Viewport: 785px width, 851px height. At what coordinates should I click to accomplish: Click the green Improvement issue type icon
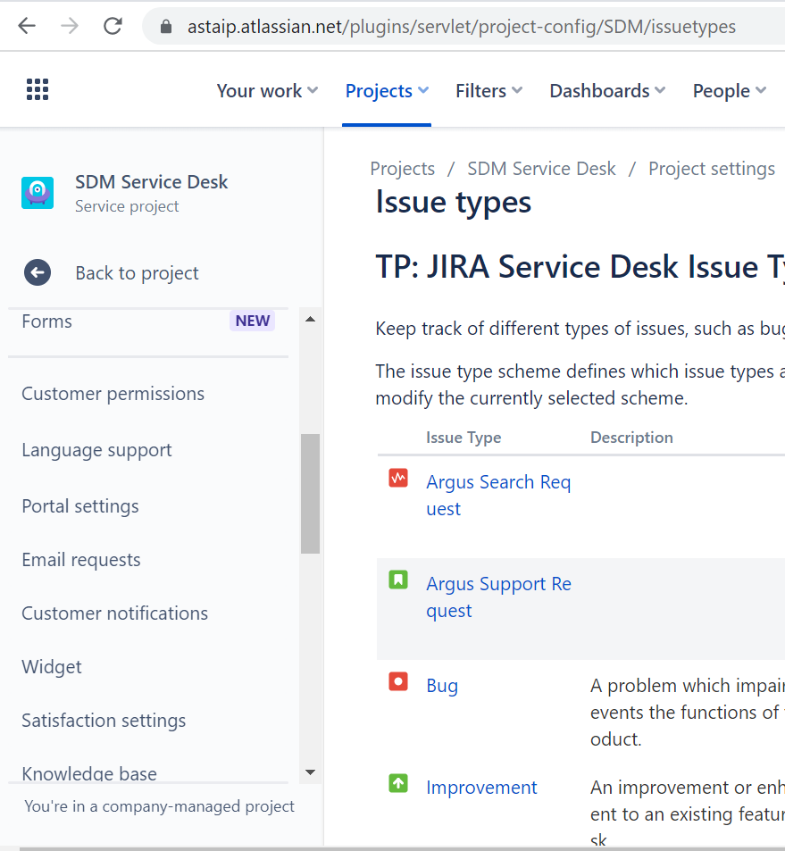[x=398, y=783]
